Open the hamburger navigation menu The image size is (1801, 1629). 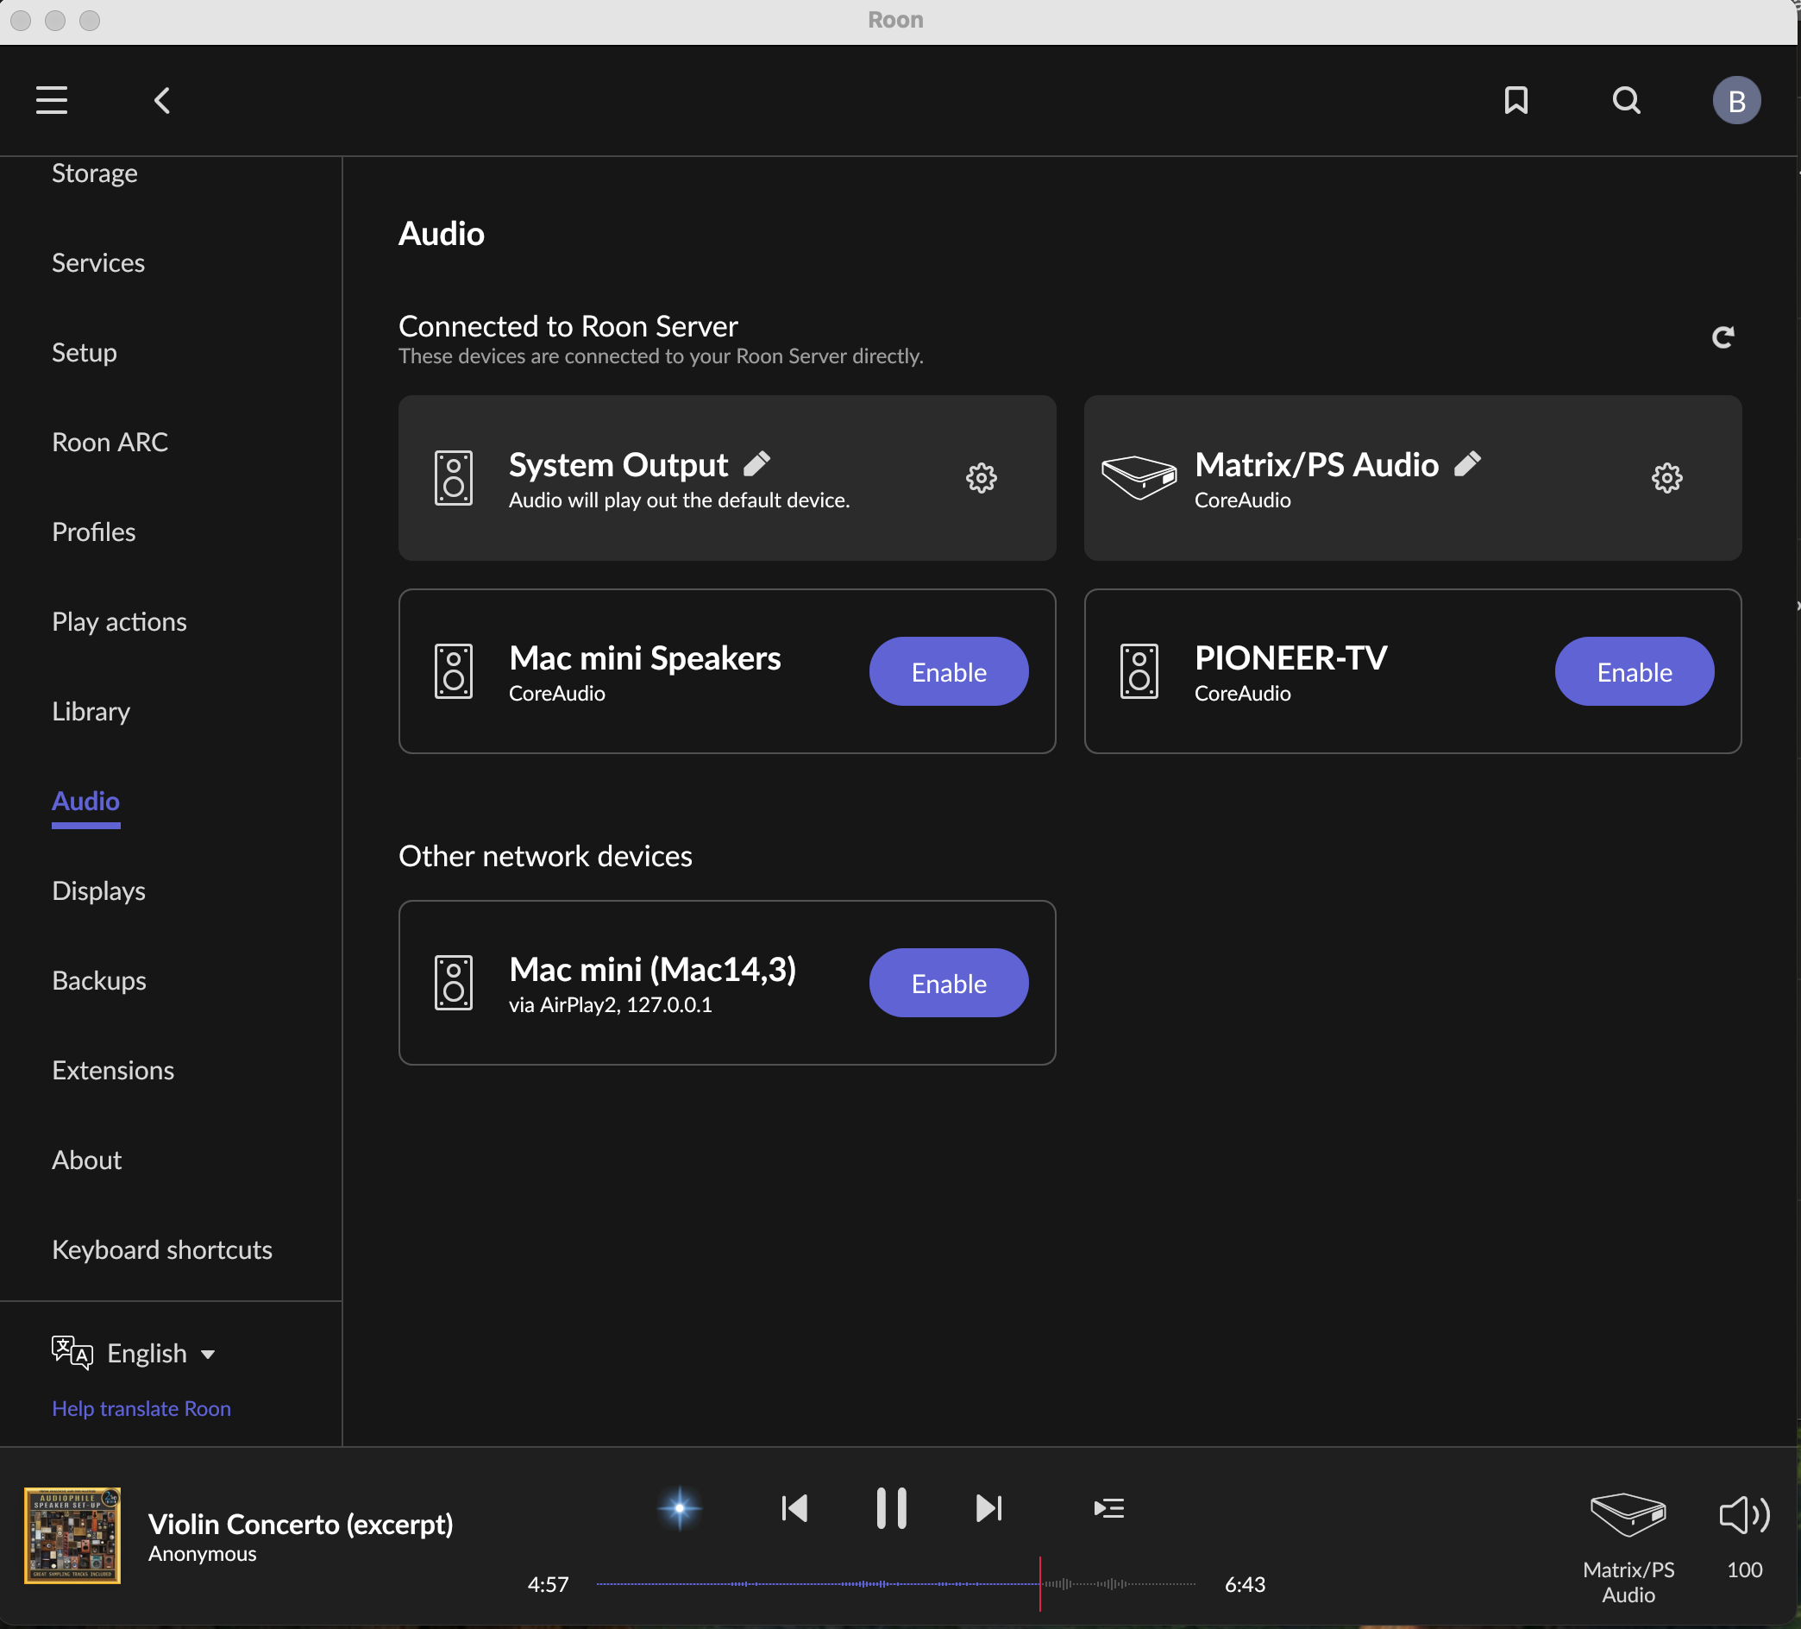coord(52,100)
